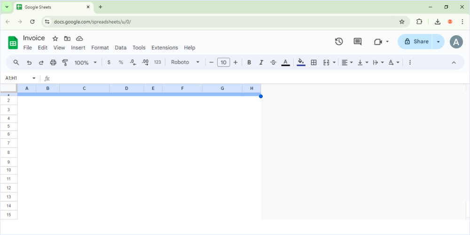Open the zoom 100% dropdown
The width and height of the screenshot is (470, 235).
(x=86, y=63)
